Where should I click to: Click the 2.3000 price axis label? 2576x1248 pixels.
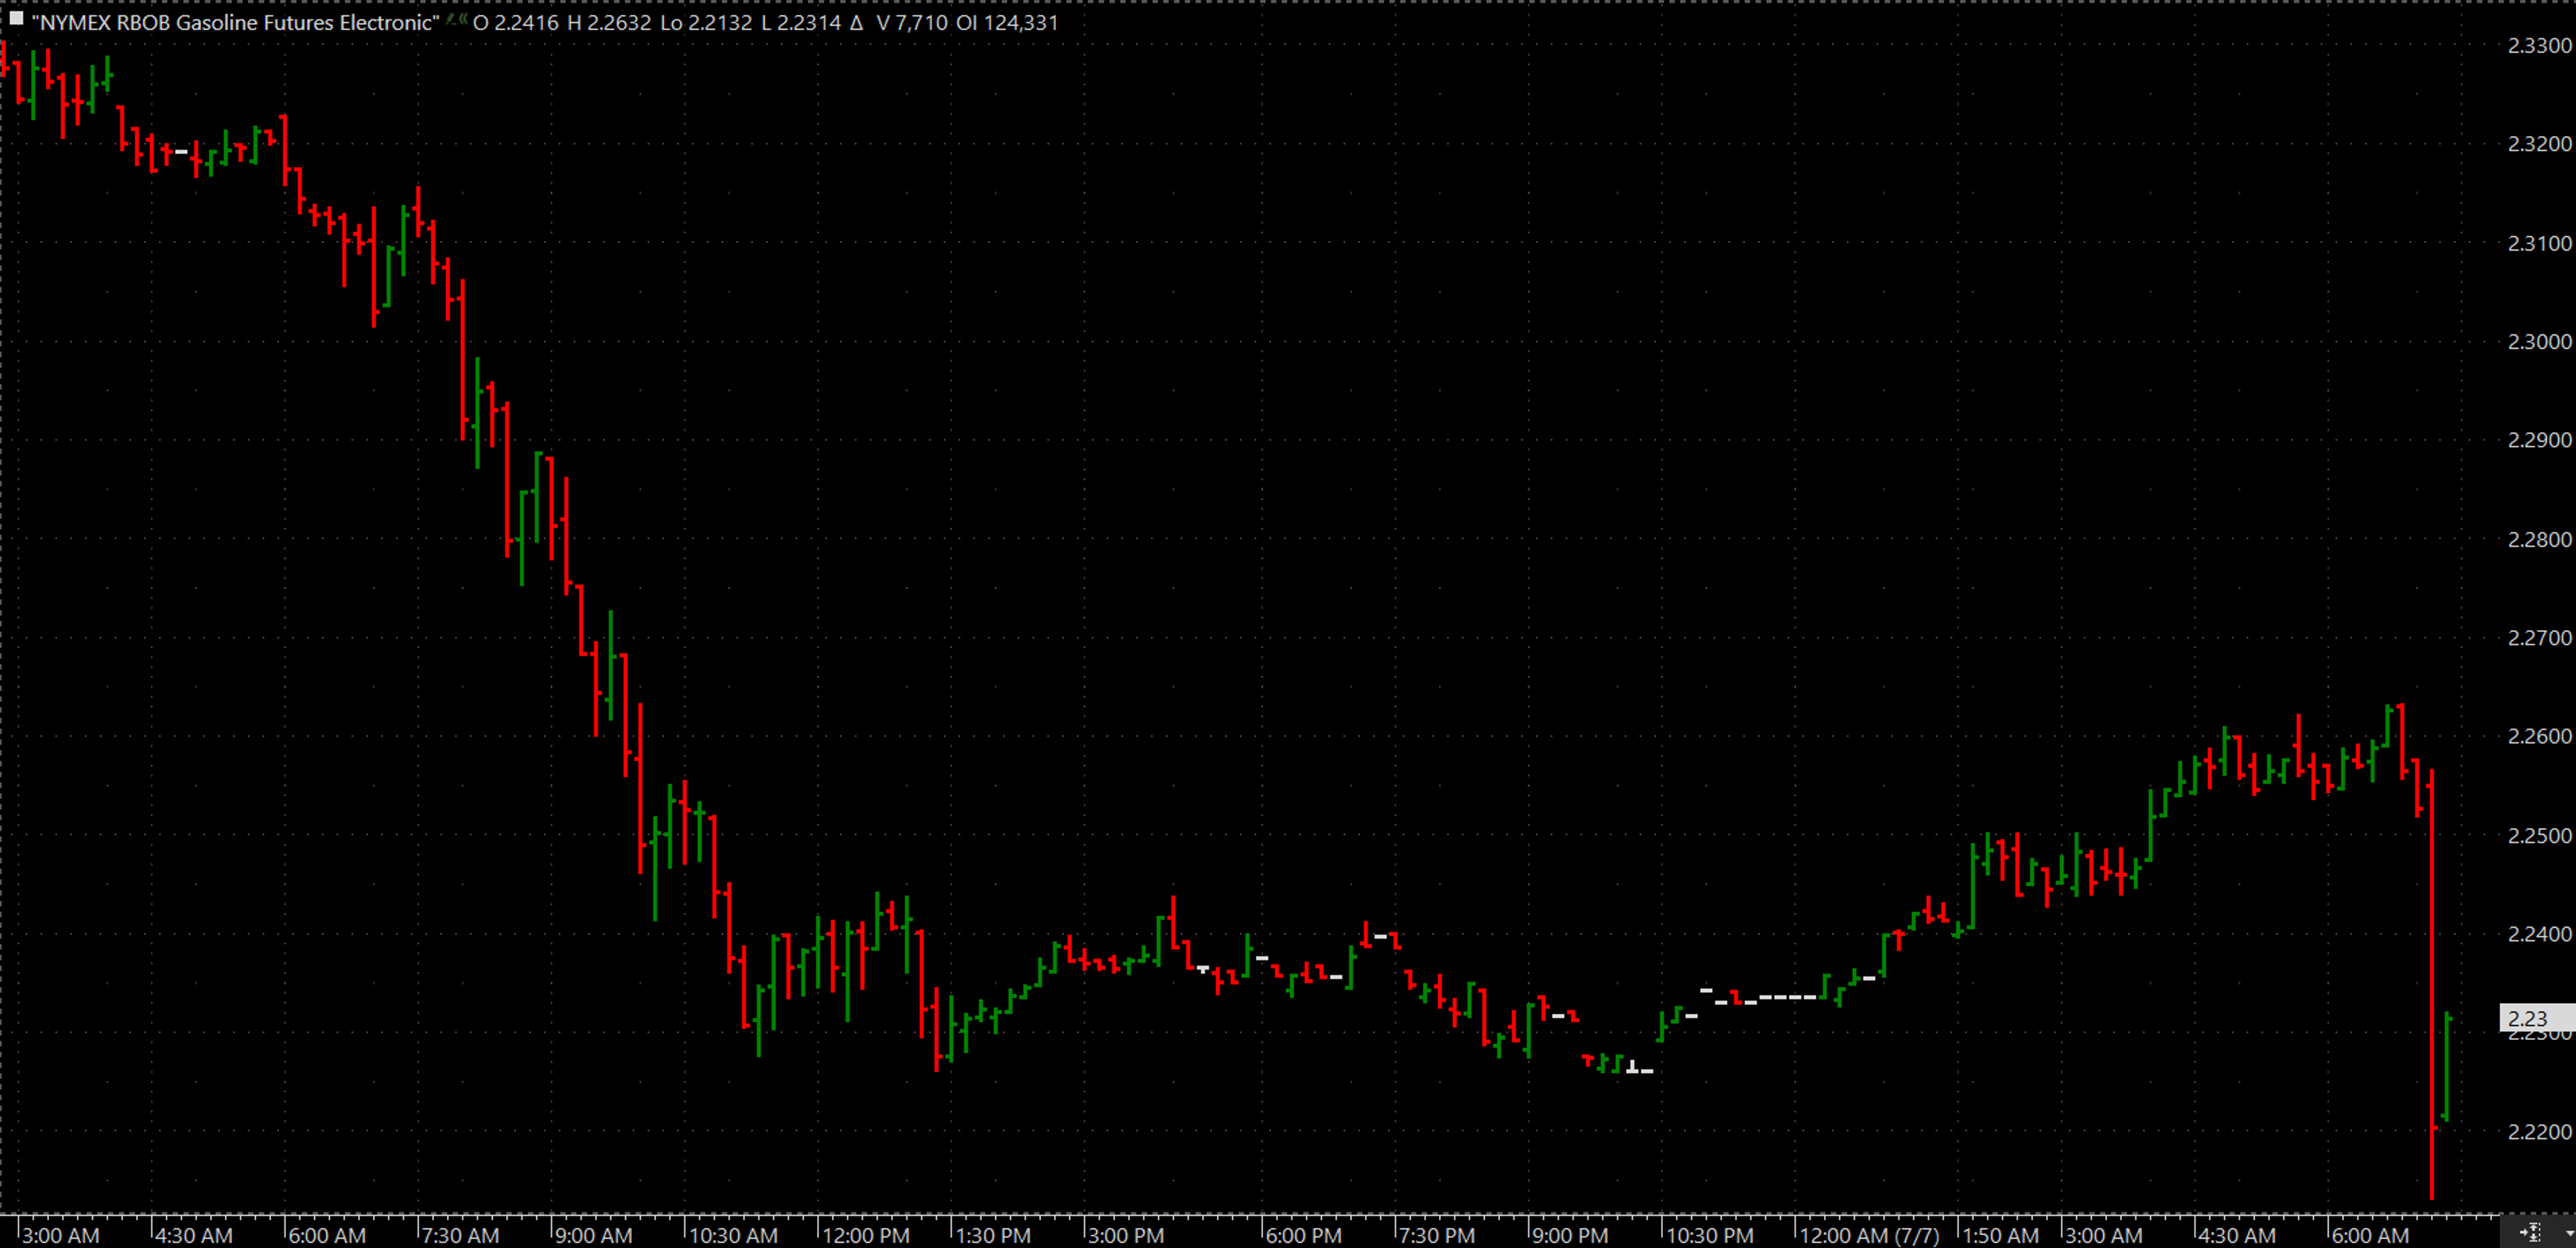2539,341
